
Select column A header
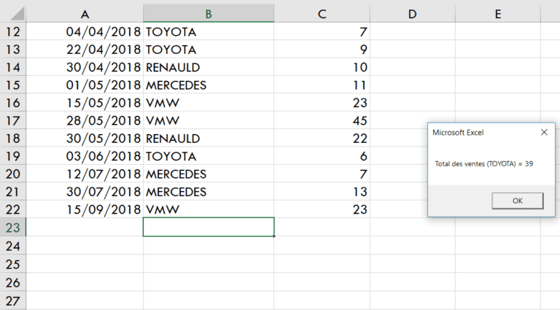pyautogui.click(x=85, y=14)
